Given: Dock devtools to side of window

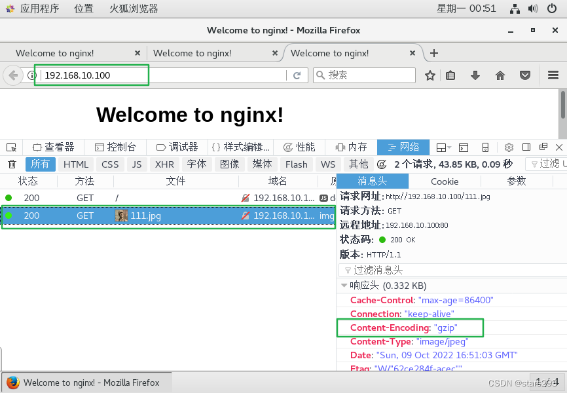Looking at the screenshot, I should pos(526,147).
